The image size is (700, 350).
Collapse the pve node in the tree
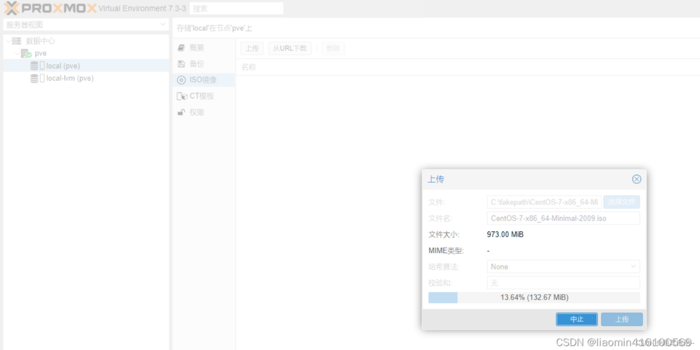click(x=17, y=53)
